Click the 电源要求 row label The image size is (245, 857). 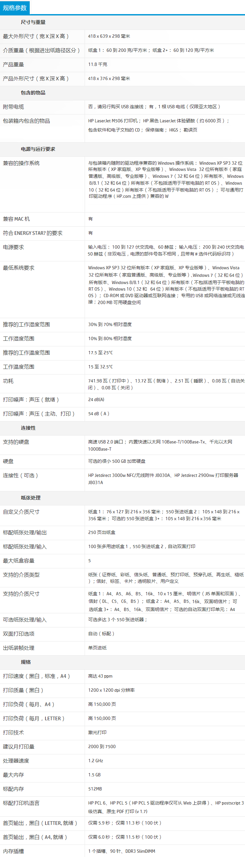coord(14,248)
